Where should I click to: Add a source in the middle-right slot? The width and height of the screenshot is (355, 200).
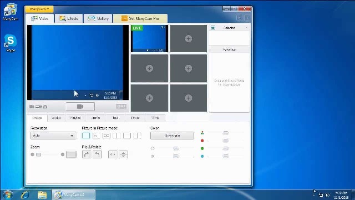click(189, 68)
